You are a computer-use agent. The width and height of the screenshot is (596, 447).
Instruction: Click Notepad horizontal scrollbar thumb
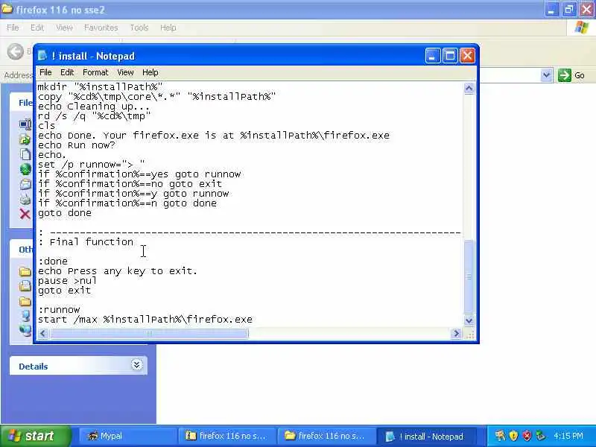pos(149,333)
